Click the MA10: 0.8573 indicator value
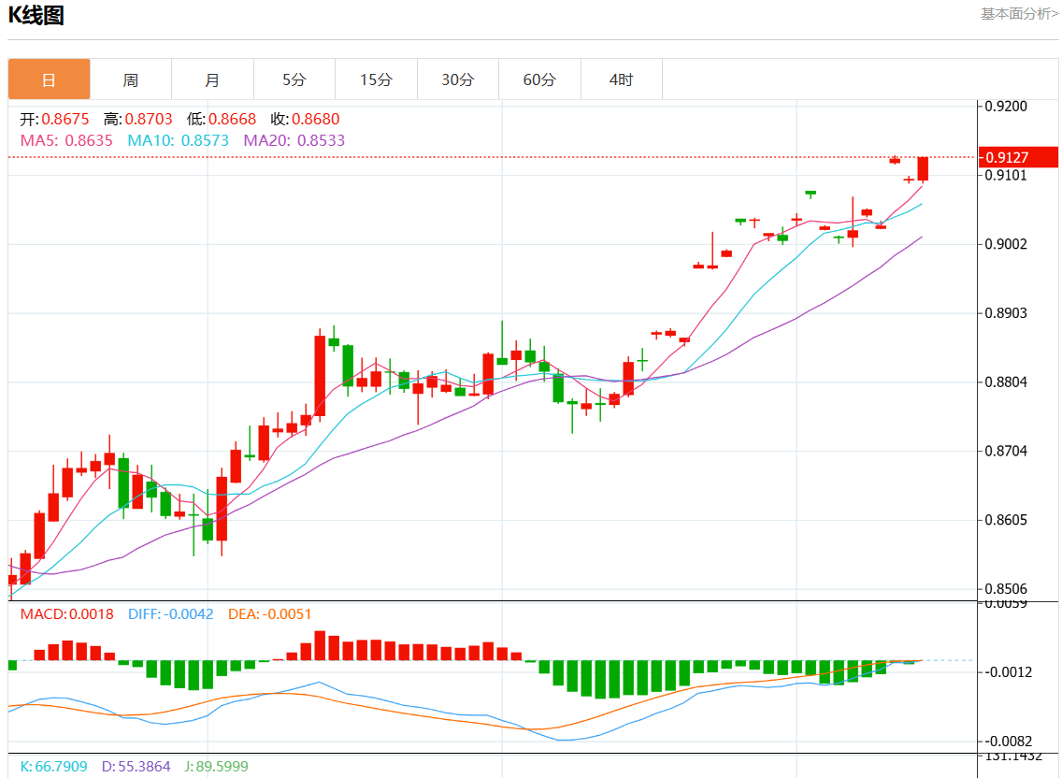The image size is (1062, 778). (x=179, y=140)
